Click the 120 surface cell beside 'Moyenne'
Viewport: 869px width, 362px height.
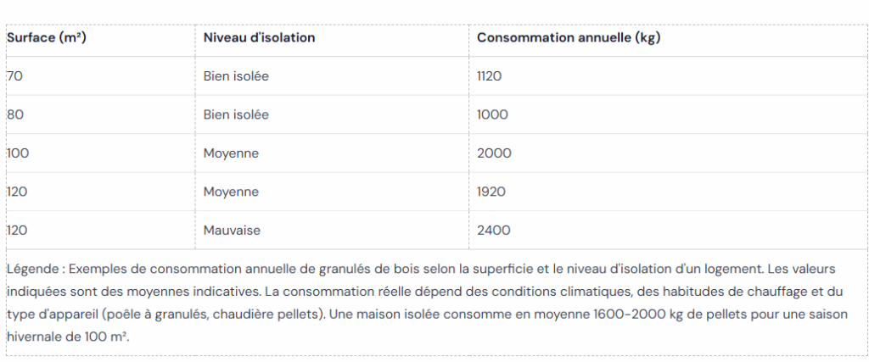pos(18,192)
